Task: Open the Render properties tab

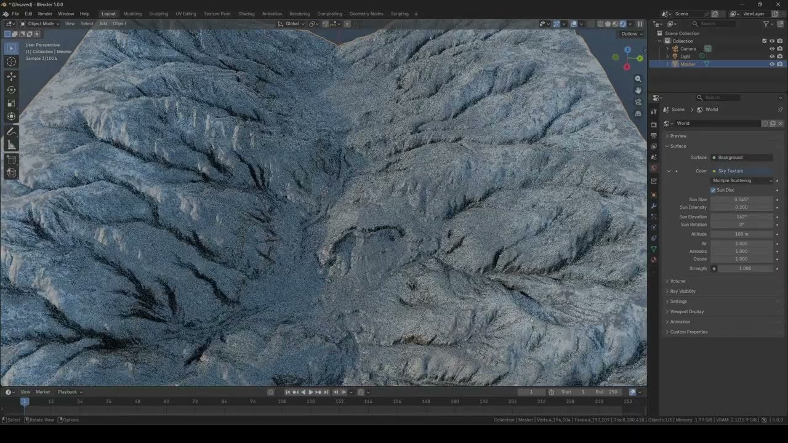Action: coord(654,125)
